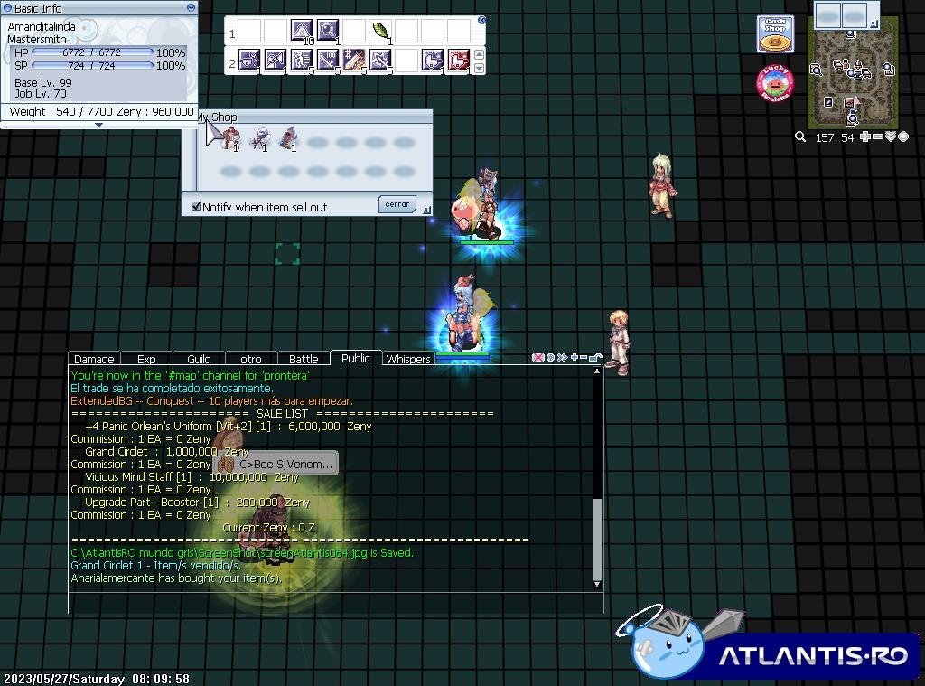Viewport: 925px width, 686px height.
Task: Click the cerrar button in My Shop
Action: [x=397, y=204]
